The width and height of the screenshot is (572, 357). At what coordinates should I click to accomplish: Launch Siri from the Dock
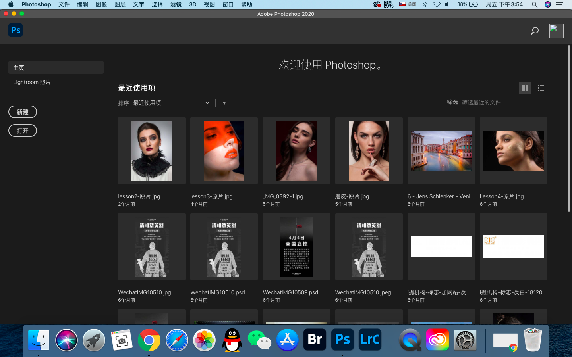[x=66, y=340]
